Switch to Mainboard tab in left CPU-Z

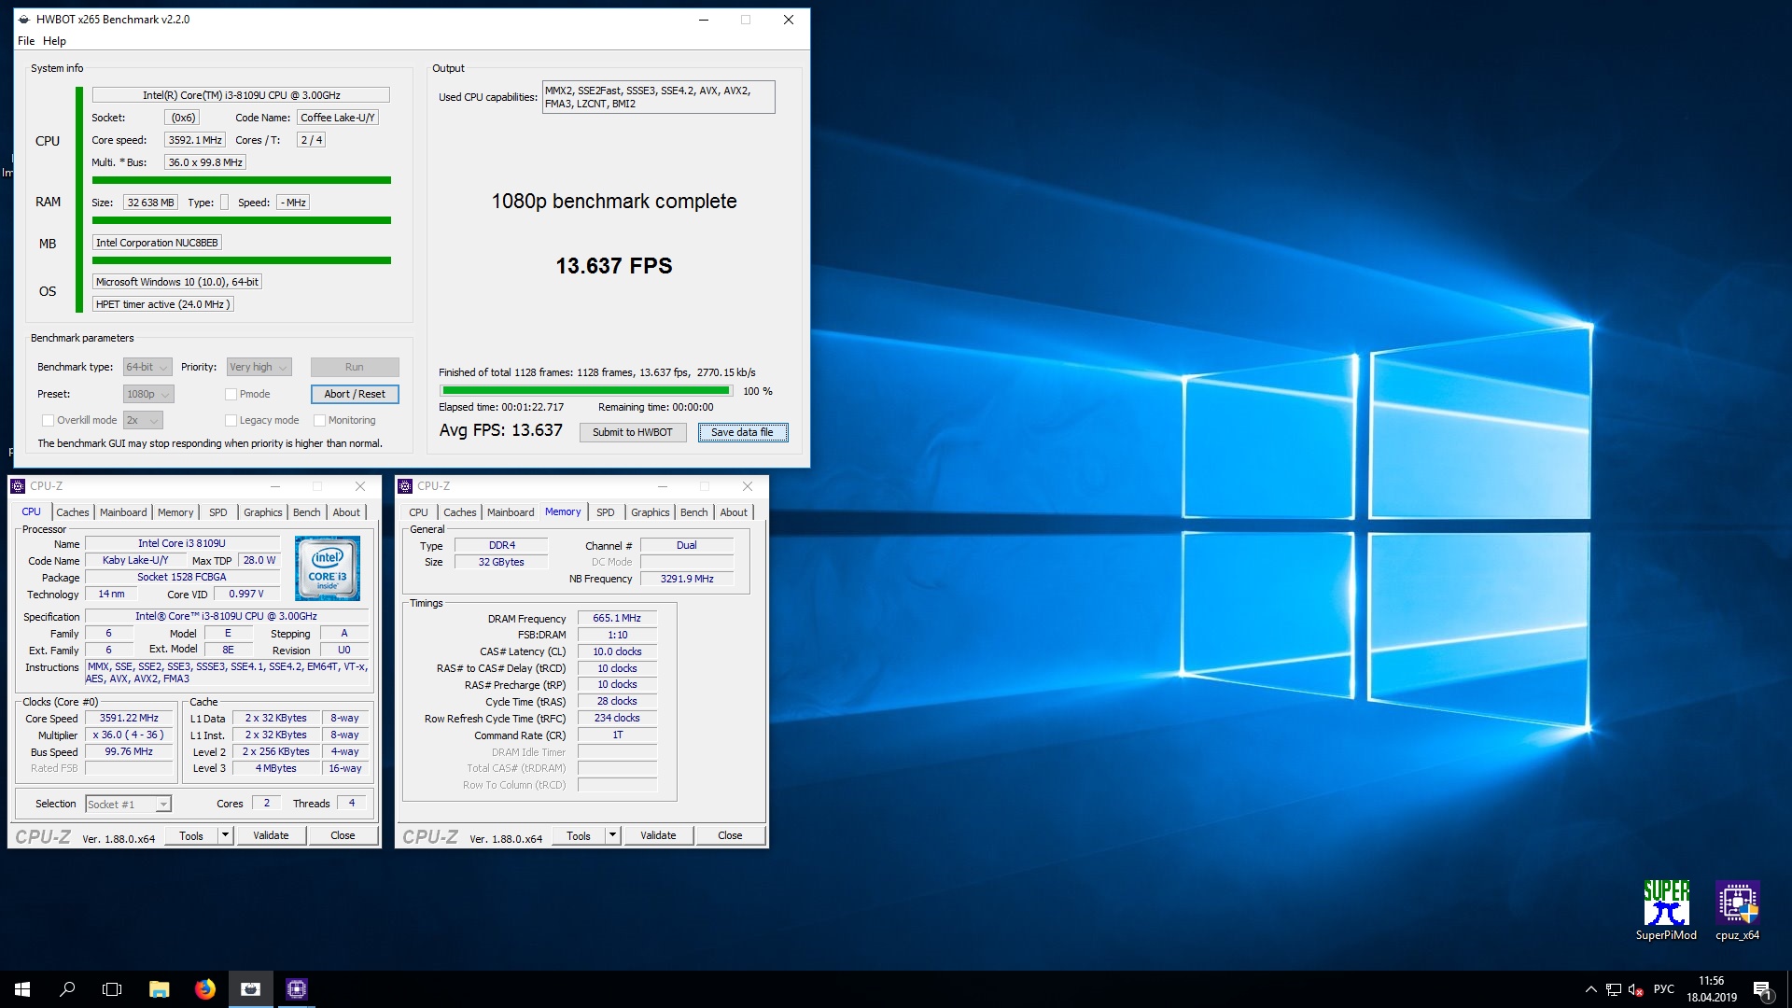point(123,512)
